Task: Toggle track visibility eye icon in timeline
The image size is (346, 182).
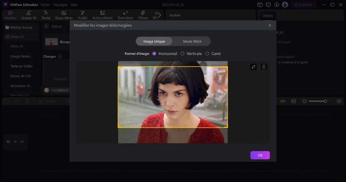Action: 15,142
